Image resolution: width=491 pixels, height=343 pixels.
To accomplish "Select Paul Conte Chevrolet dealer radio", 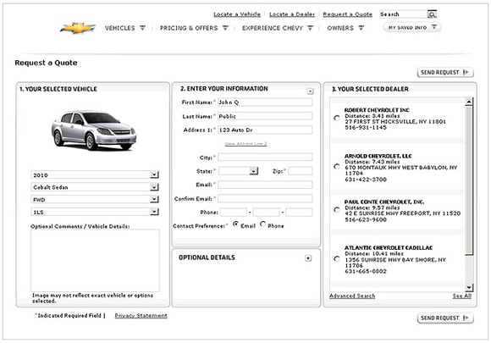I will coord(337,209).
